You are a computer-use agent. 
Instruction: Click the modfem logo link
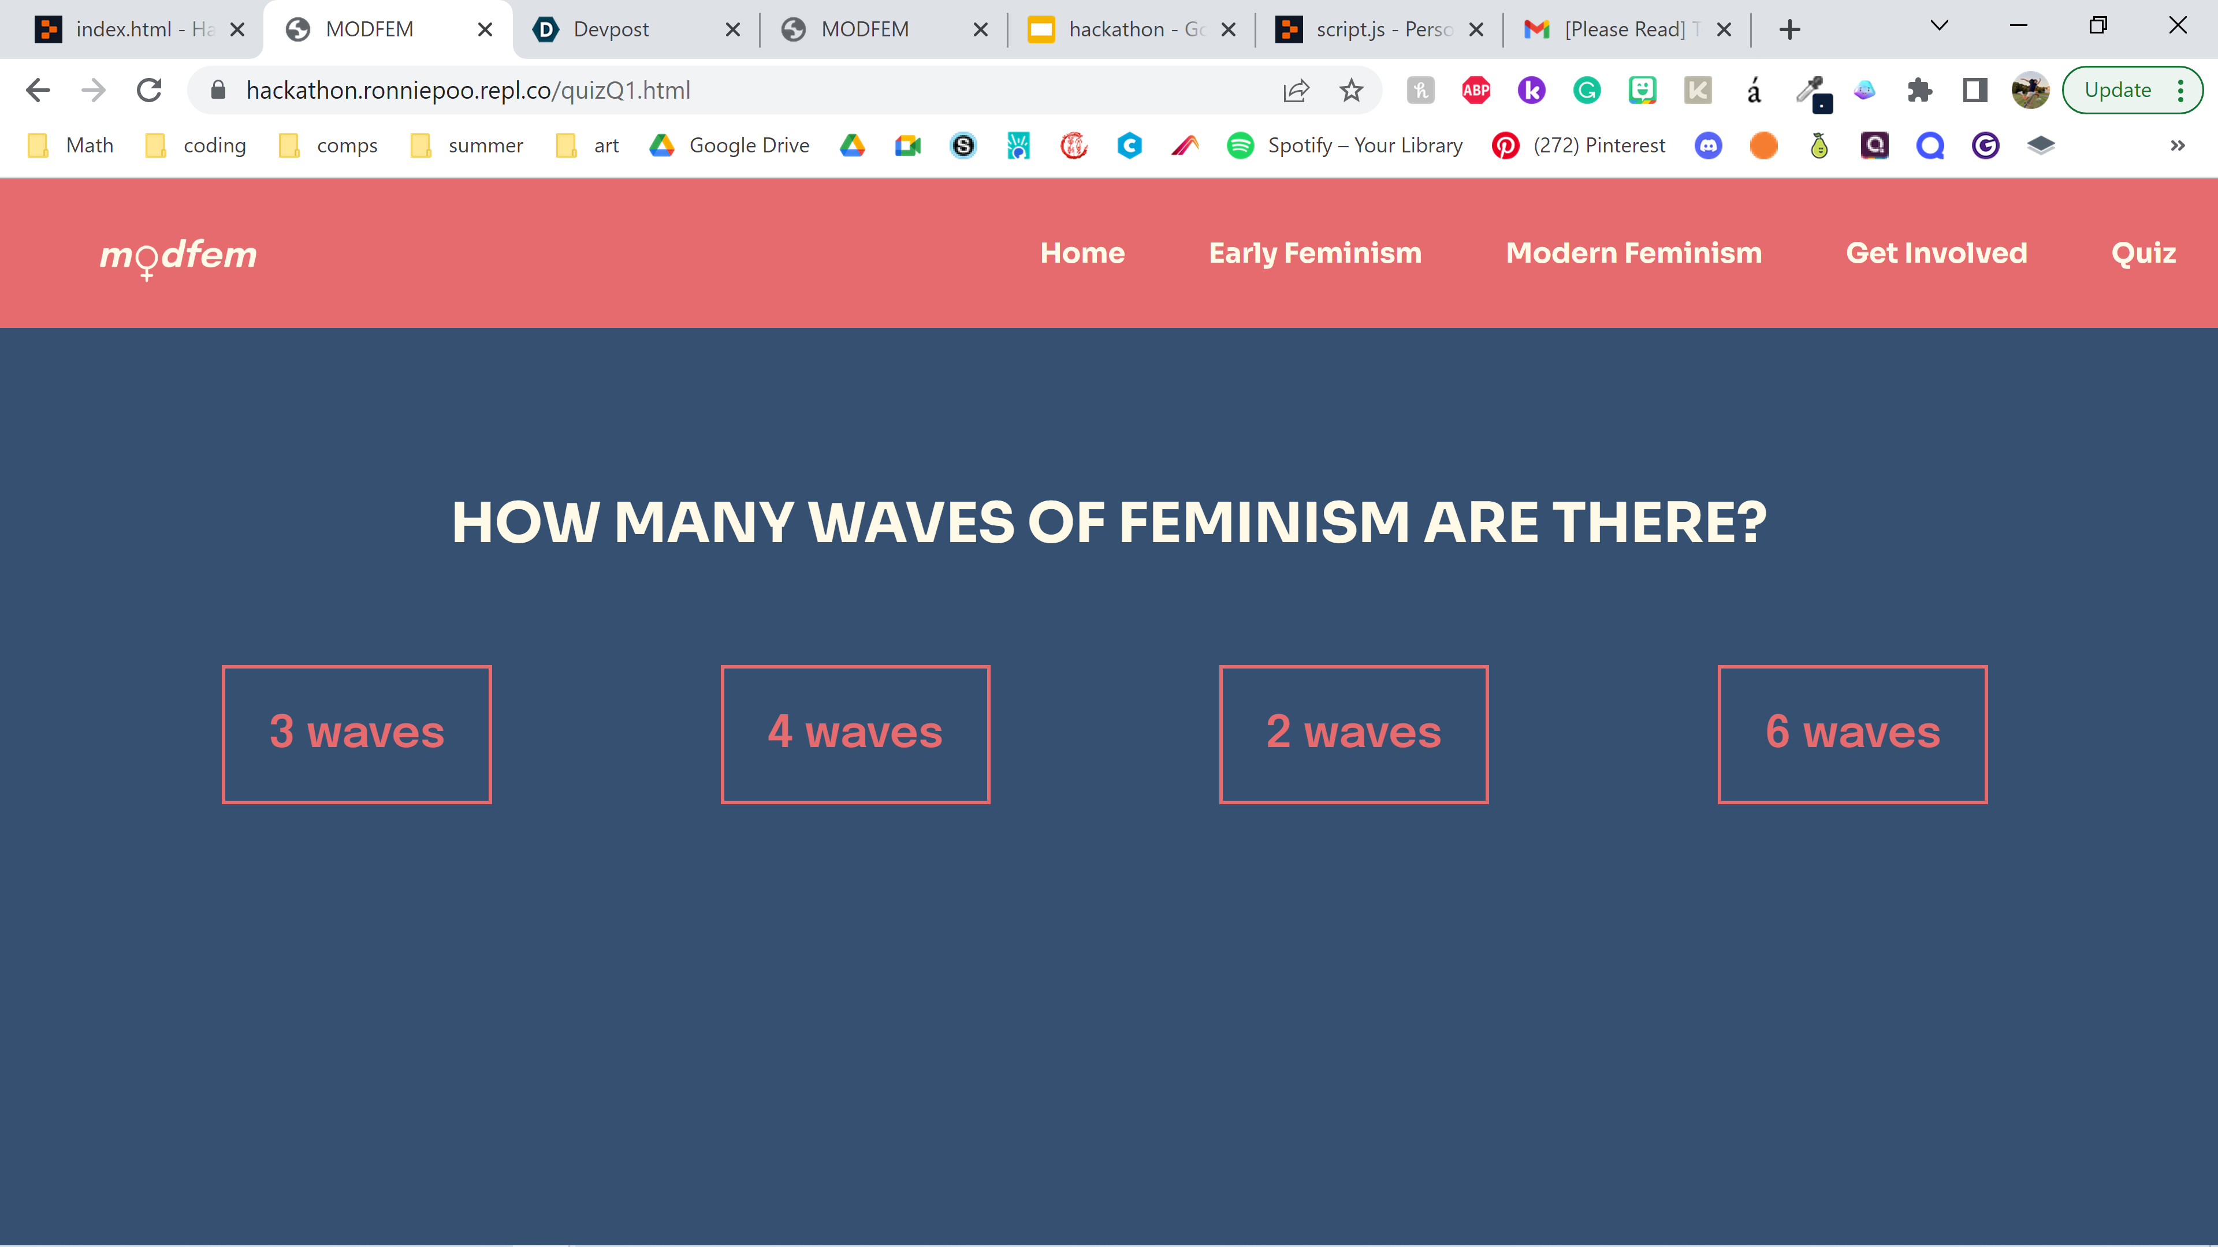click(x=178, y=256)
